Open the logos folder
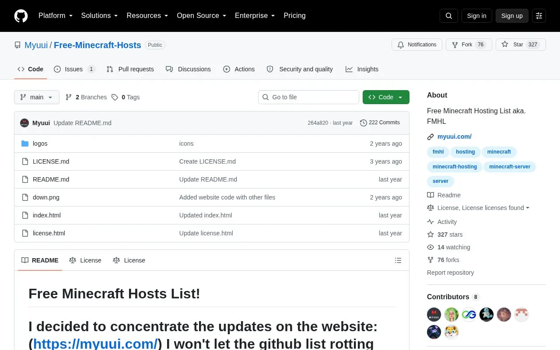Image resolution: width=560 pixels, height=350 pixels. coord(40,143)
